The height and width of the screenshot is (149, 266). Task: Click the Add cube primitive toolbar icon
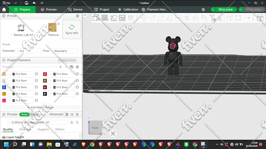pyautogui.click(x=96, y=18)
